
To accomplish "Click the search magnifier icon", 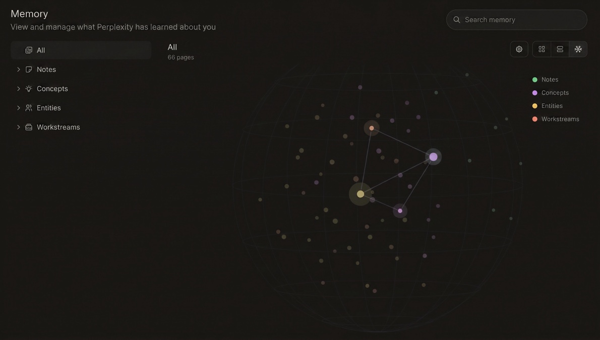I will pyautogui.click(x=456, y=20).
